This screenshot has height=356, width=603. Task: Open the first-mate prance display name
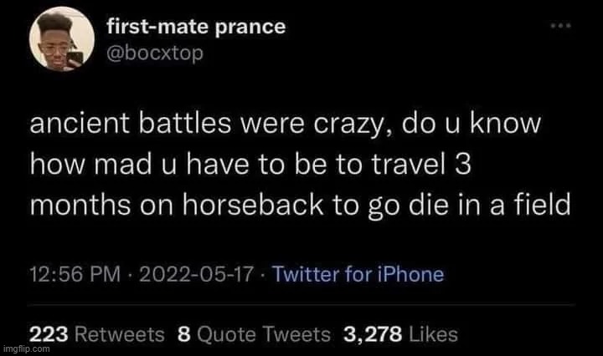coord(196,27)
